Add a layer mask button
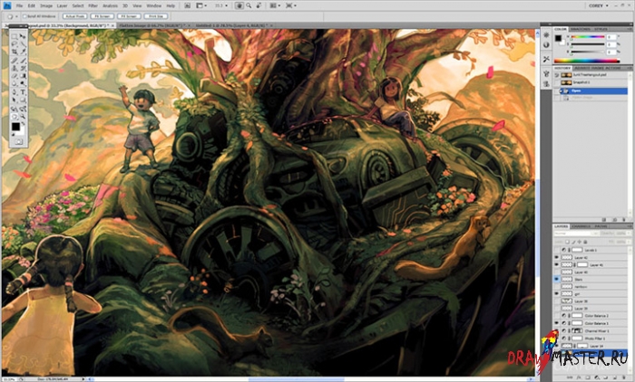Viewport: 635px width, 382px height. pos(588,377)
